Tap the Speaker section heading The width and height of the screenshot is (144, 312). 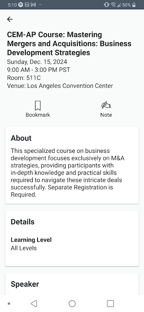pyautogui.click(x=25, y=284)
